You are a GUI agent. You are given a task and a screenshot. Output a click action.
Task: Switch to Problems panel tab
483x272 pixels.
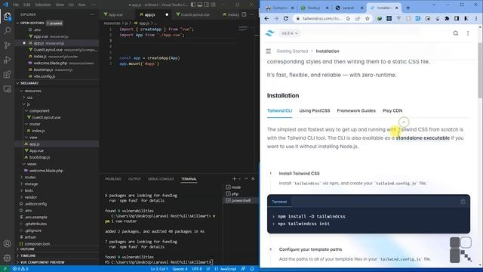[x=113, y=179]
